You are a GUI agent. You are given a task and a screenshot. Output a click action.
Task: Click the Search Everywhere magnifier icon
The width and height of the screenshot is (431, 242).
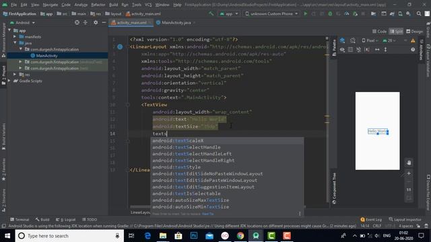[419, 13]
